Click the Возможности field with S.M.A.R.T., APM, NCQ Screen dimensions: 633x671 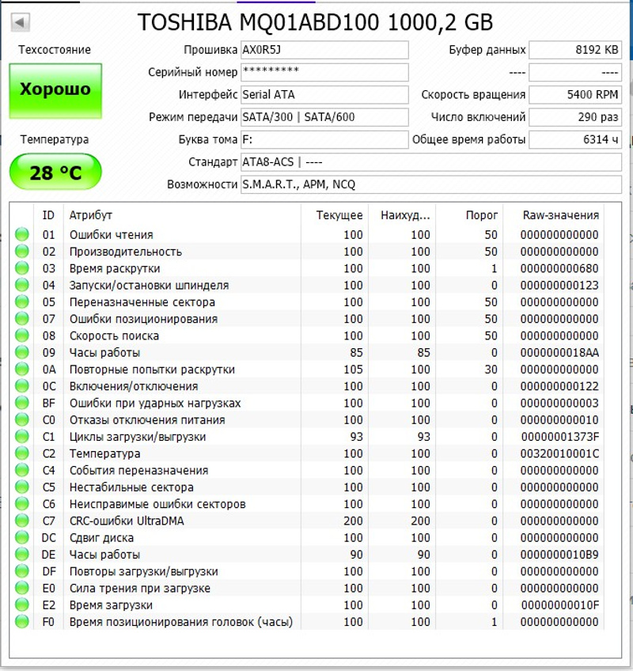[x=431, y=184]
